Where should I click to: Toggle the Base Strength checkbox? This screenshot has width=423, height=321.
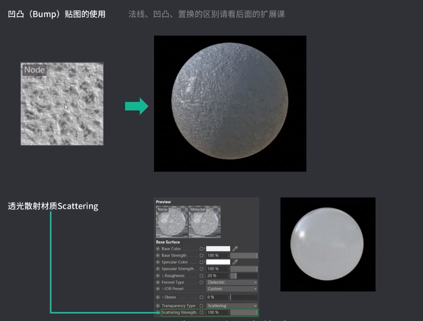(x=201, y=255)
